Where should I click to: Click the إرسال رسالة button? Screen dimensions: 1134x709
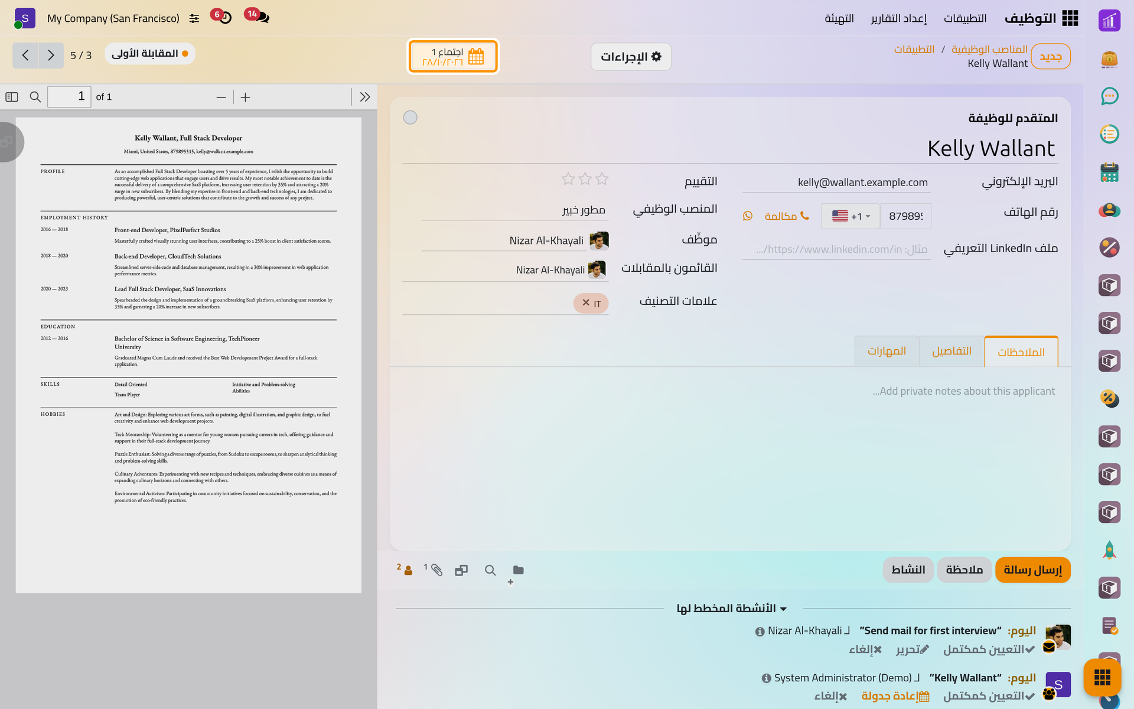click(1032, 570)
